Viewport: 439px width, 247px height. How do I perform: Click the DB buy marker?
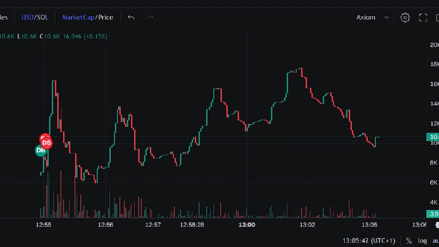[x=40, y=150]
